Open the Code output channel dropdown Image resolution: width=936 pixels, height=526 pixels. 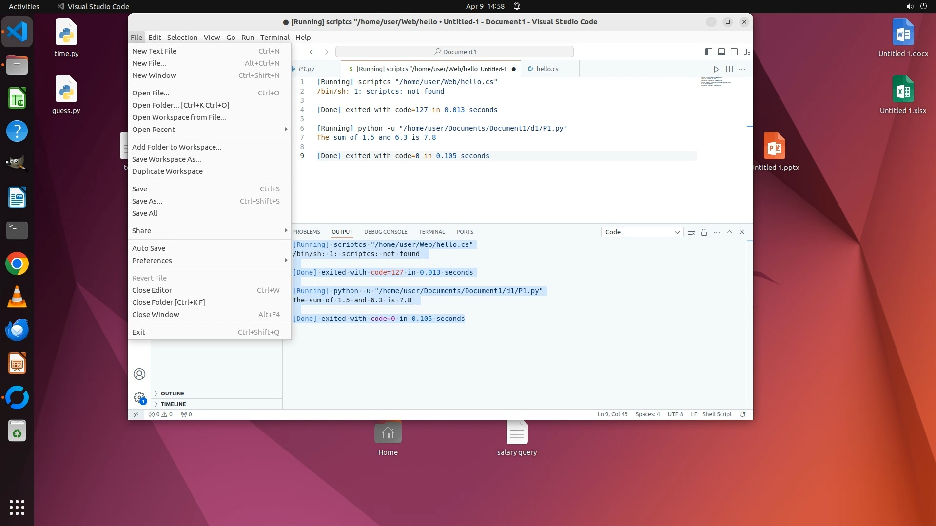[642, 232]
